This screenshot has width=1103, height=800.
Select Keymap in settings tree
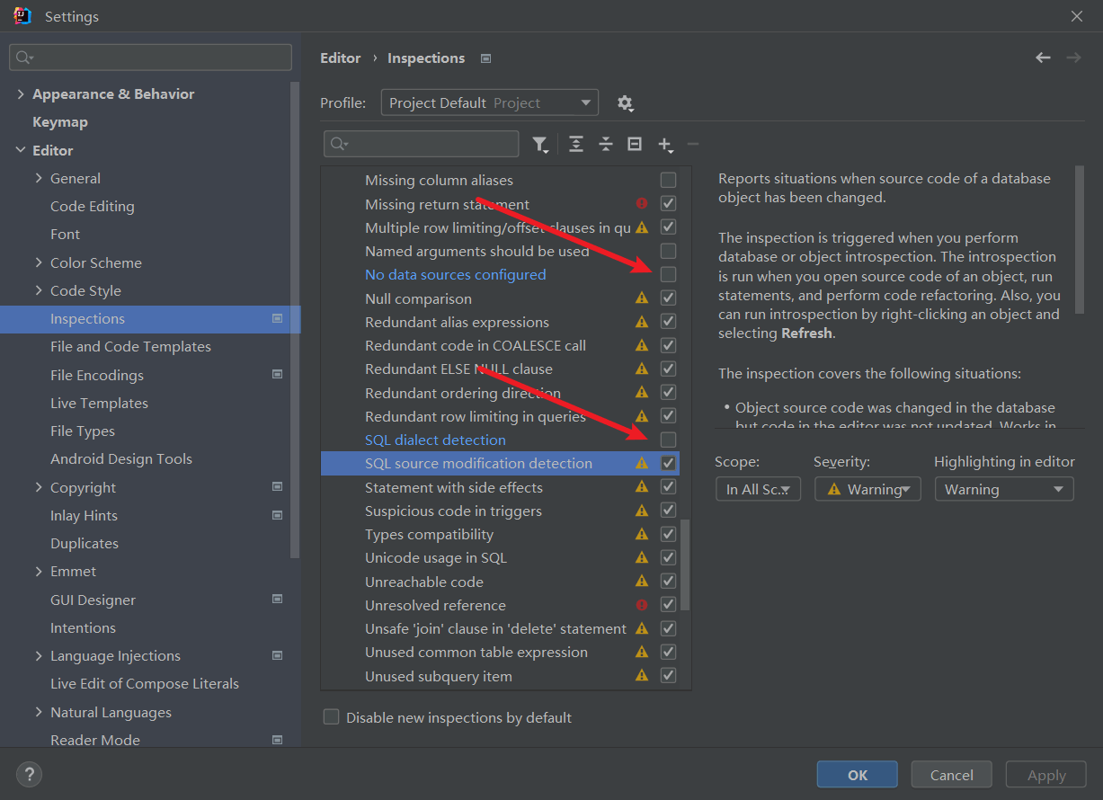[x=60, y=122]
